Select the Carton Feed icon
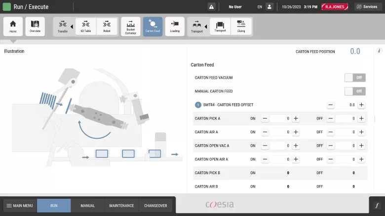The image size is (385, 216). (153, 27)
